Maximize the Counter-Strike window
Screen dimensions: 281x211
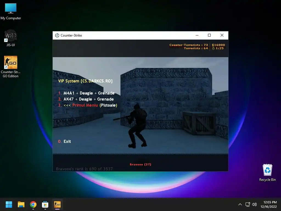pyautogui.click(x=209, y=35)
